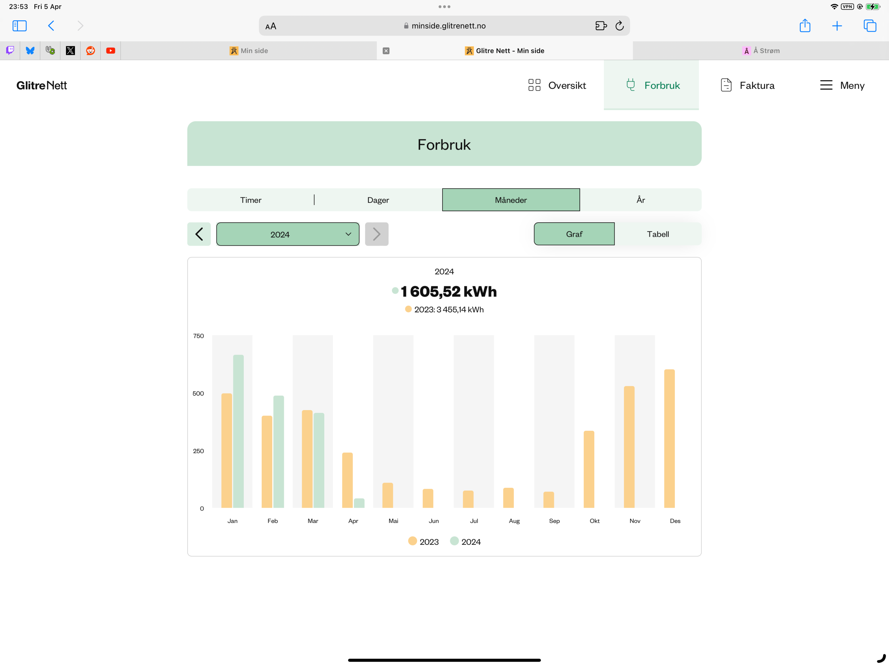This screenshot has height=666, width=889.
Task: Open the pinned Bluesky butterfly tab
Action: tap(30, 51)
